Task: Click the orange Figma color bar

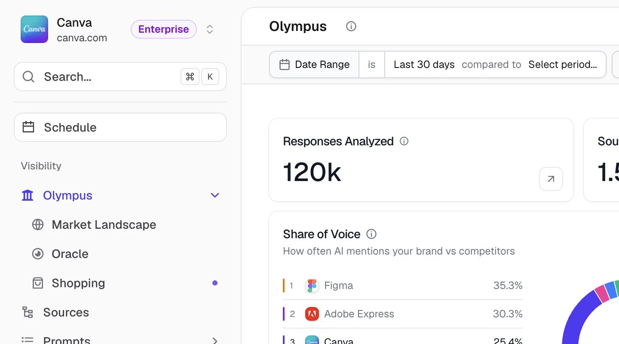Action: point(284,286)
